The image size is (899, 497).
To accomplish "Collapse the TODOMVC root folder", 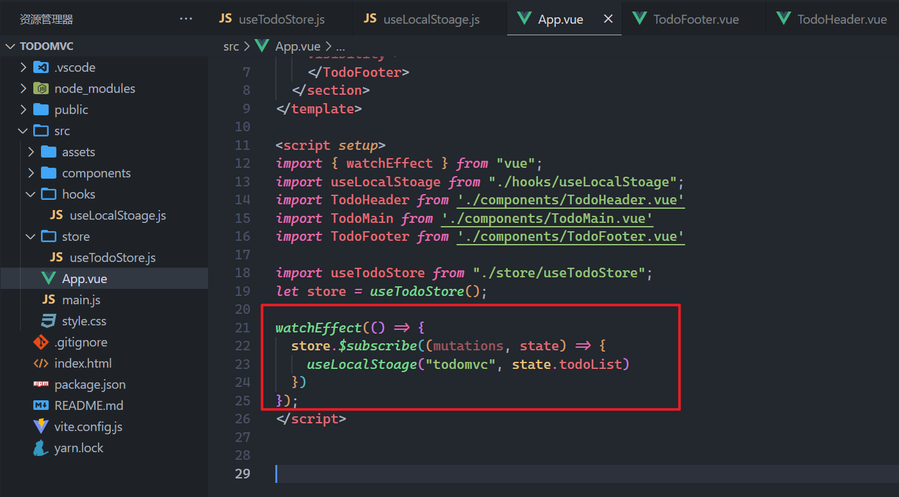I will pyautogui.click(x=11, y=47).
